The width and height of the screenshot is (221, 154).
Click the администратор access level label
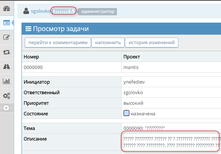click(x=98, y=11)
